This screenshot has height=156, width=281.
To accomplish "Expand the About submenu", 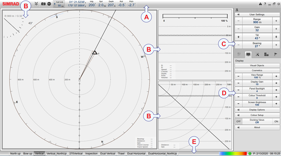I will (257, 128).
